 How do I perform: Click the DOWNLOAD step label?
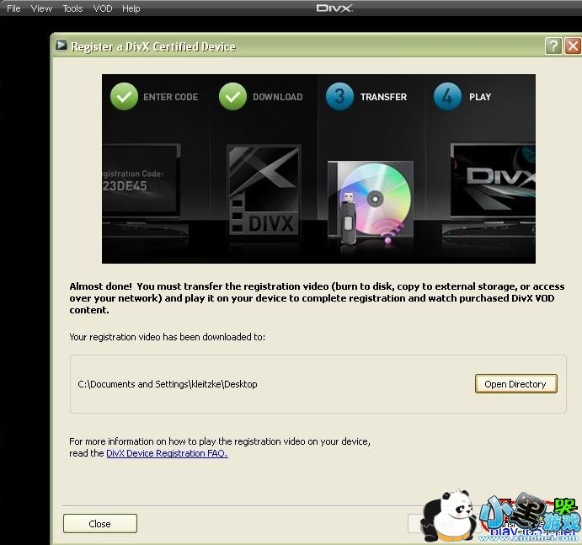point(278,97)
